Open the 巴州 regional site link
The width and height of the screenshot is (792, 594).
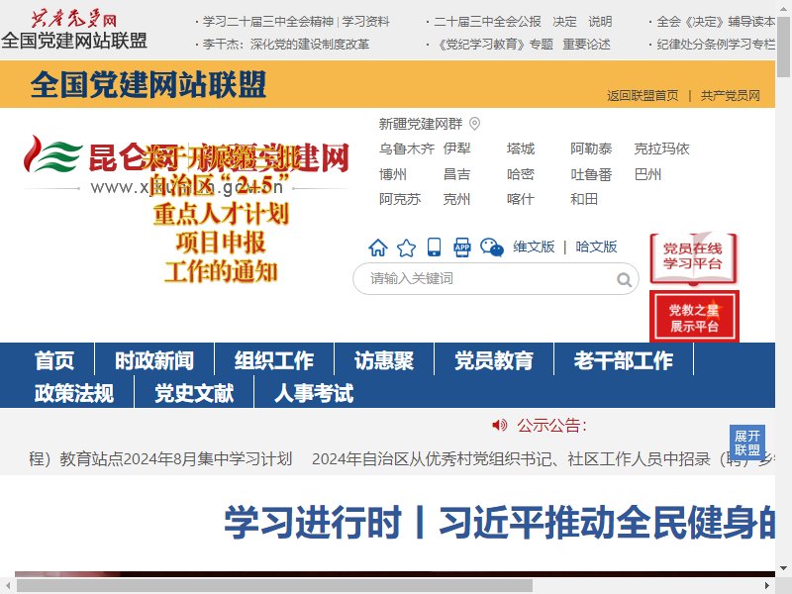click(647, 175)
